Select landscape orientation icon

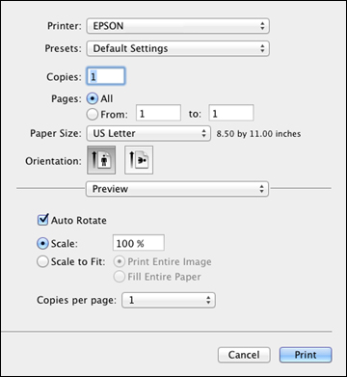[139, 160]
